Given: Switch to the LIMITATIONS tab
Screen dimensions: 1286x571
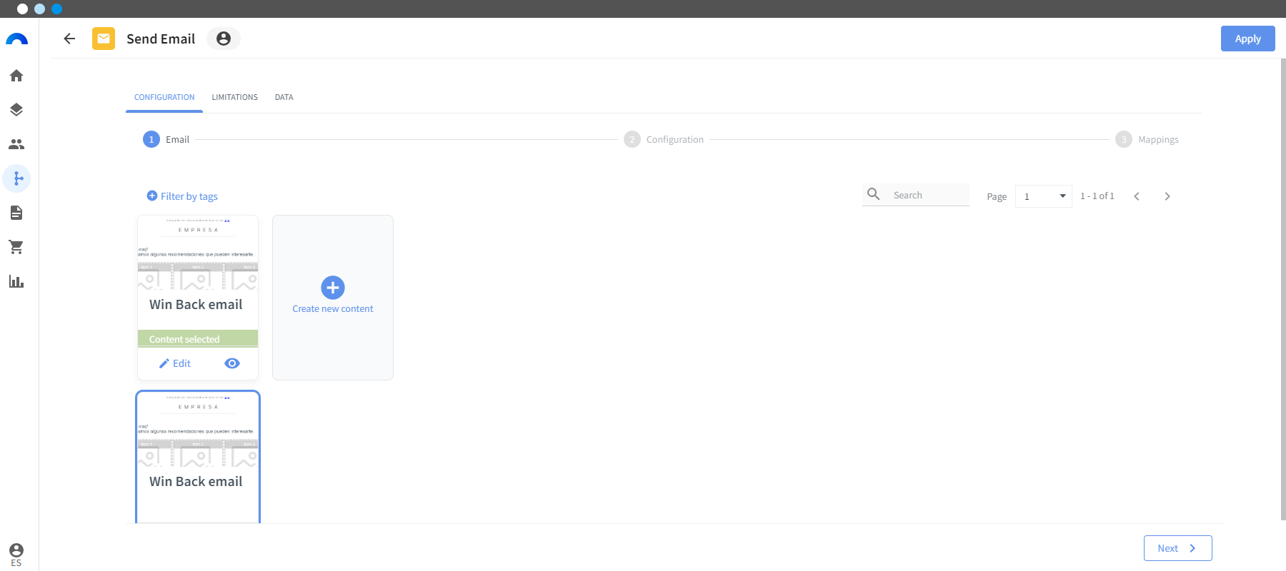Looking at the screenshot, I should coord(234,97).
